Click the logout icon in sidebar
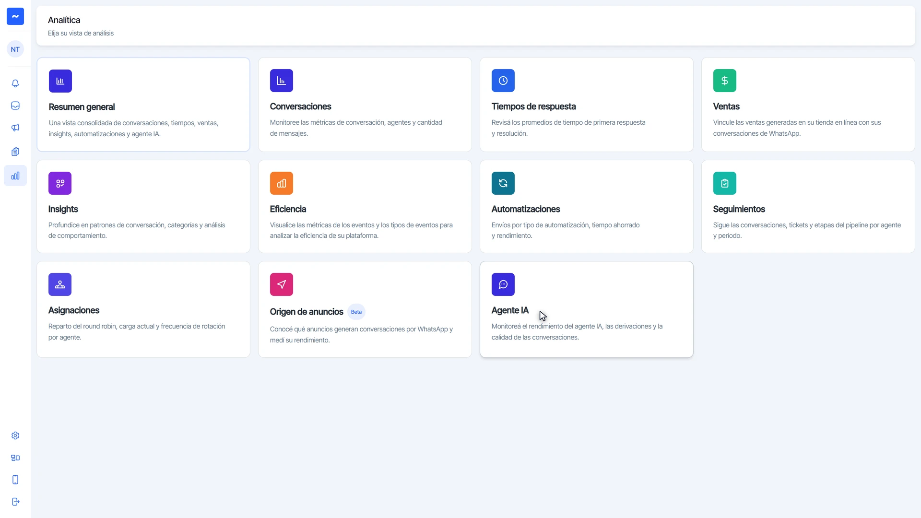The image size is (921, 518). click(x=15, y=502)
